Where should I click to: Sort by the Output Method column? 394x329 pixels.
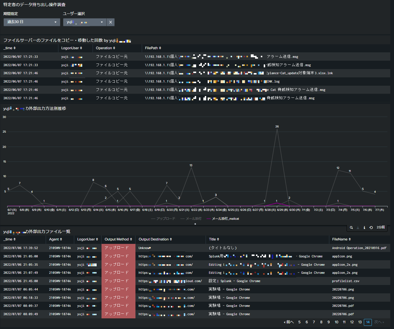[x=118, y=239]
